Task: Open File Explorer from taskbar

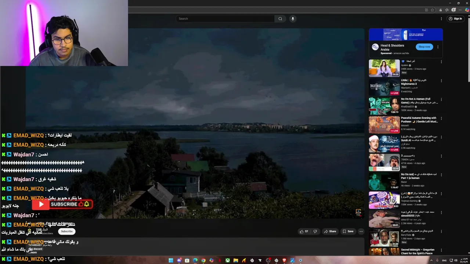Action: [236, 260]
